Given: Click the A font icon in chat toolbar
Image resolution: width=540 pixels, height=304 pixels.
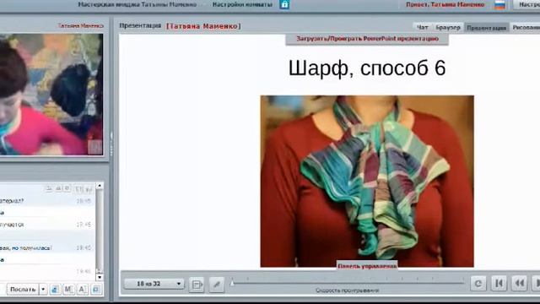Looking at the screenshot, I should point(83,290).
